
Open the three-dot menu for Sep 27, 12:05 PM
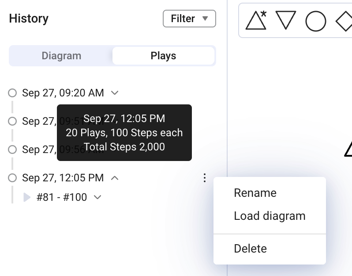tap(205, 178)
